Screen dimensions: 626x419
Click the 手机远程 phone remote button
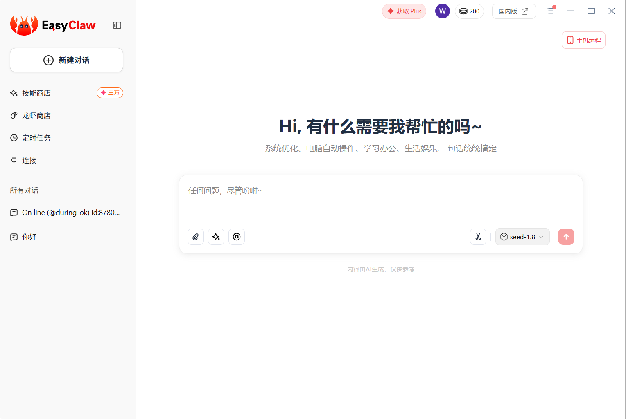click(583, 40)
